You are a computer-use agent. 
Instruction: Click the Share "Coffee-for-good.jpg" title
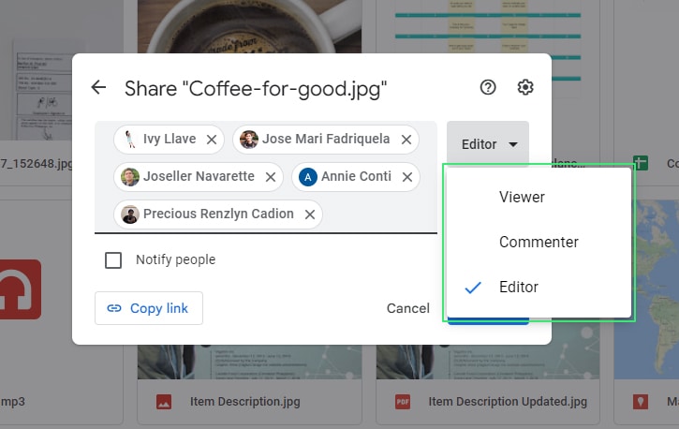256,89
